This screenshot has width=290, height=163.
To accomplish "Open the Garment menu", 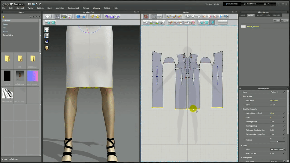I will click(20, 8).
